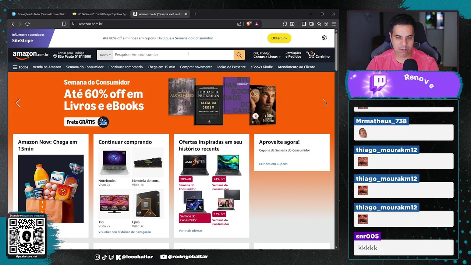Open Brave Rewards triangle icon

coord(256,24)
